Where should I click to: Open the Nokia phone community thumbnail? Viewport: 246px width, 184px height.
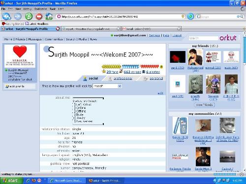click(x=180, y=126)
